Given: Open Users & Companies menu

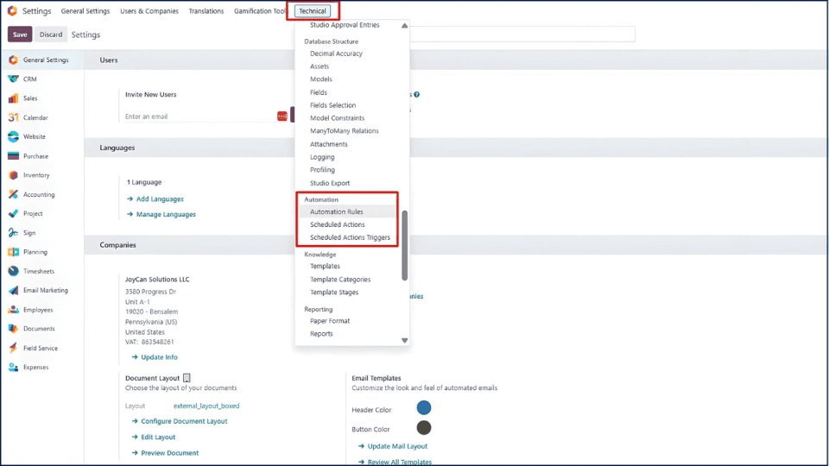Looking at the screenshot, I should pos(149,10).
